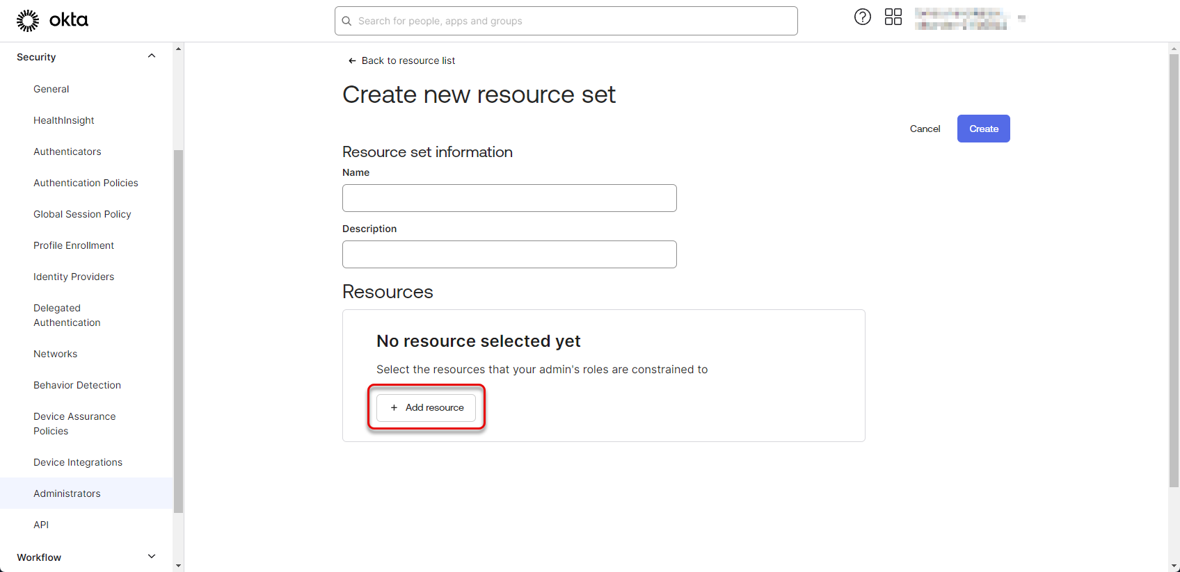Viewport: 1180px width, 572px height.
Task: Go to Global Session Policy
Action: pos(82,214)
